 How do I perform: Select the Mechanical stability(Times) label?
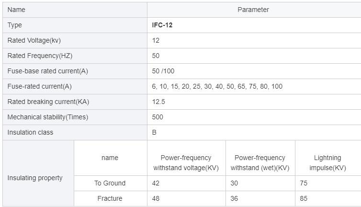(x=48, y=117)
